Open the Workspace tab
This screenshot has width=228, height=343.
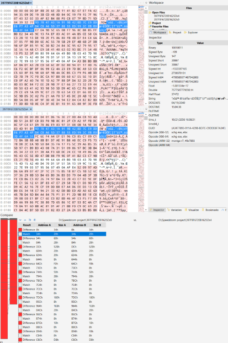click(x=158, y=32)
